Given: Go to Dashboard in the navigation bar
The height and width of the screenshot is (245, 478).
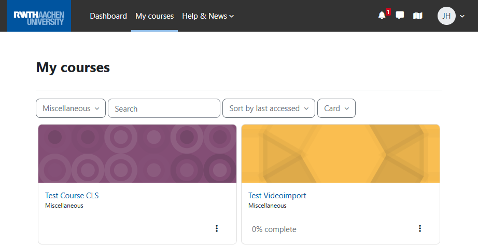Looking at the screenshot, I should point(108,16).
